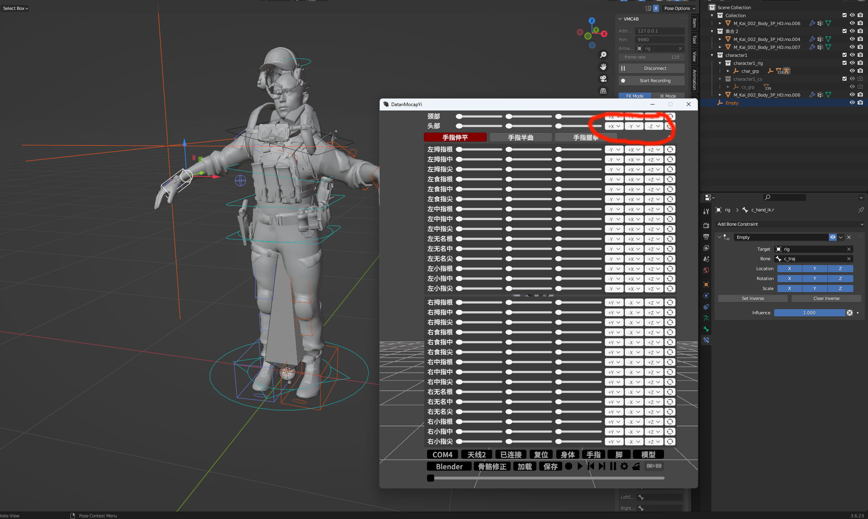Screen dimensions: 868x519
Task: Click the Disconnect button in VMC4B
Action: pyautogui.click(x=655, y=68)
